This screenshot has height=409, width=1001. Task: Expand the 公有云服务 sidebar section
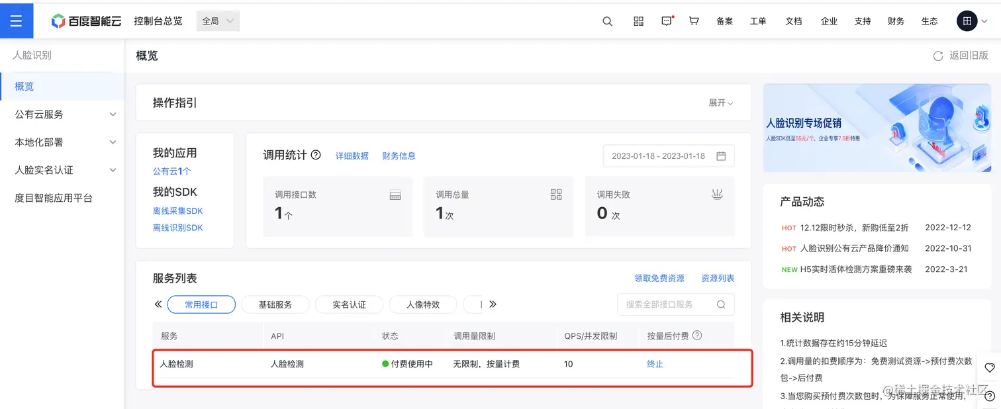click(x=113, y=114)
